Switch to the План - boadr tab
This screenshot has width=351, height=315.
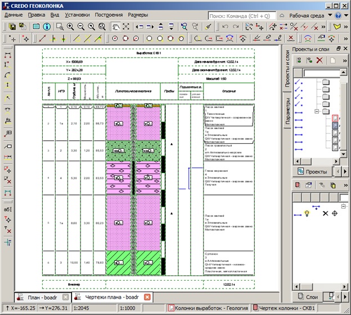(x=43, y=298)
